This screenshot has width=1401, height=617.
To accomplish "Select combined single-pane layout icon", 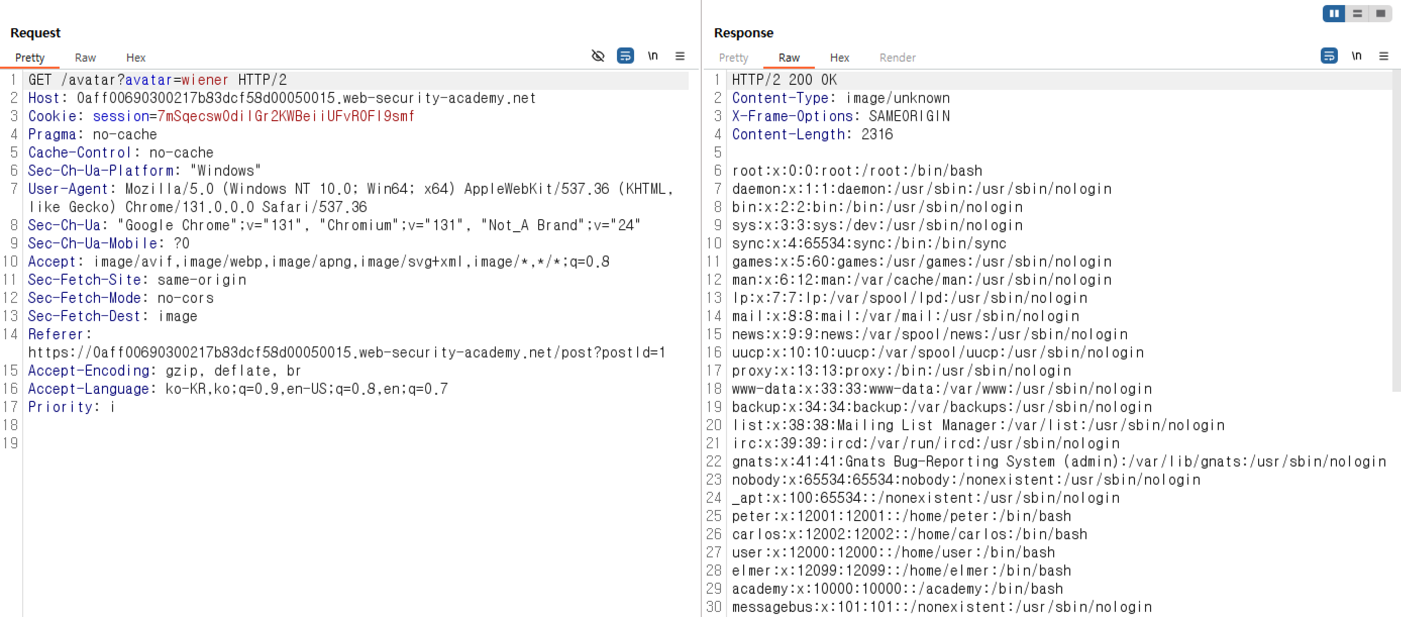I will click(x=1380, y=14).
